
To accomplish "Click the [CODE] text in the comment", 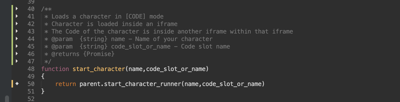I will 135,16.
